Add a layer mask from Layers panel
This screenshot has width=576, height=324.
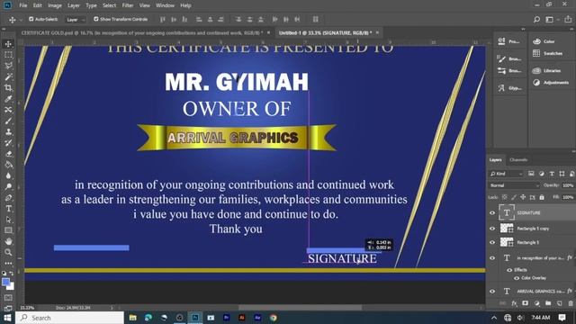tap(526, 303)
